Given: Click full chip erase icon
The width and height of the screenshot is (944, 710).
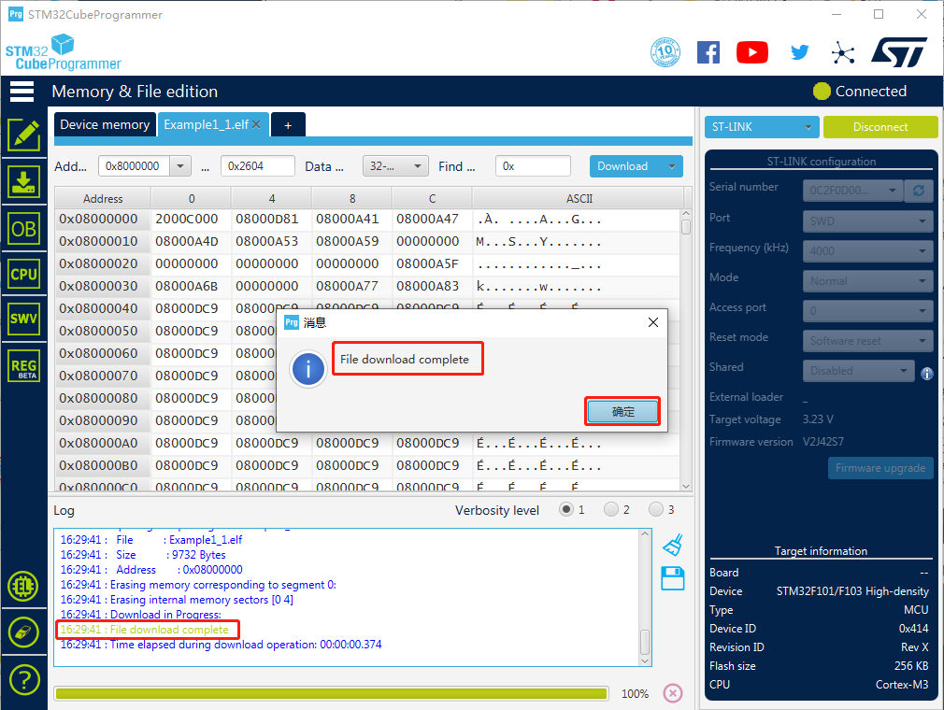Looking at the screenshot, I should point(23,632).
